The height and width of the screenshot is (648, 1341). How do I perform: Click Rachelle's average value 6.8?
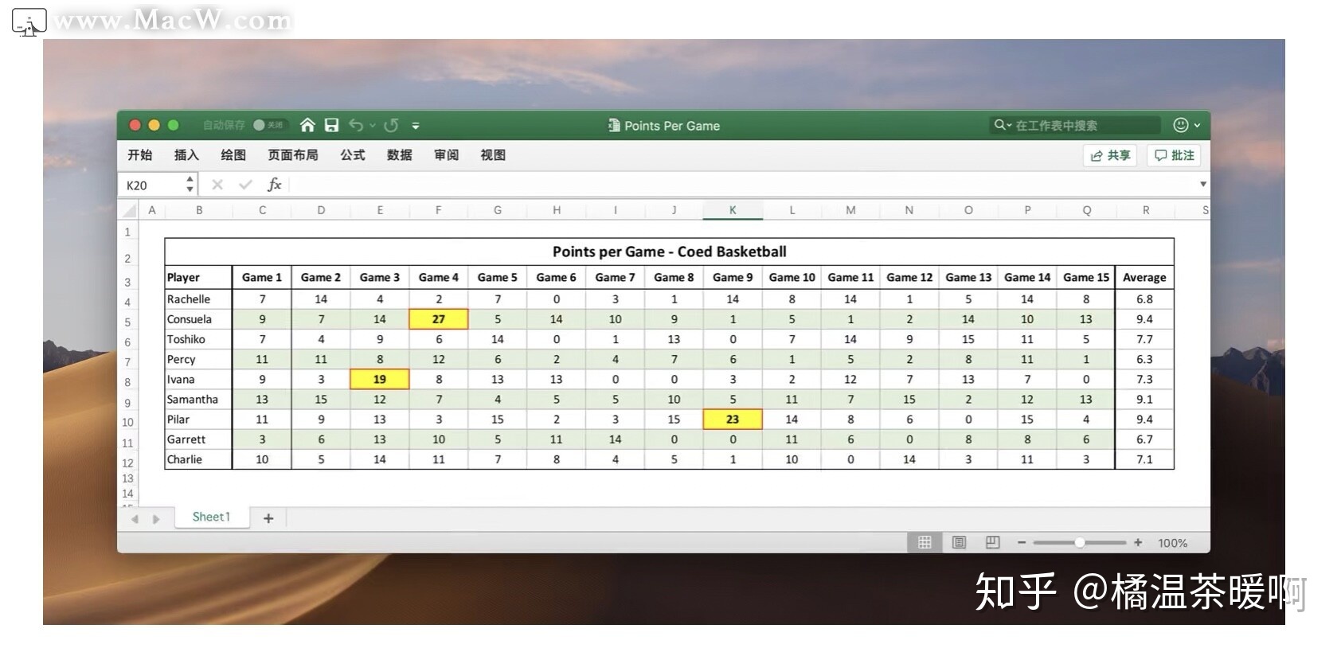1144,299
